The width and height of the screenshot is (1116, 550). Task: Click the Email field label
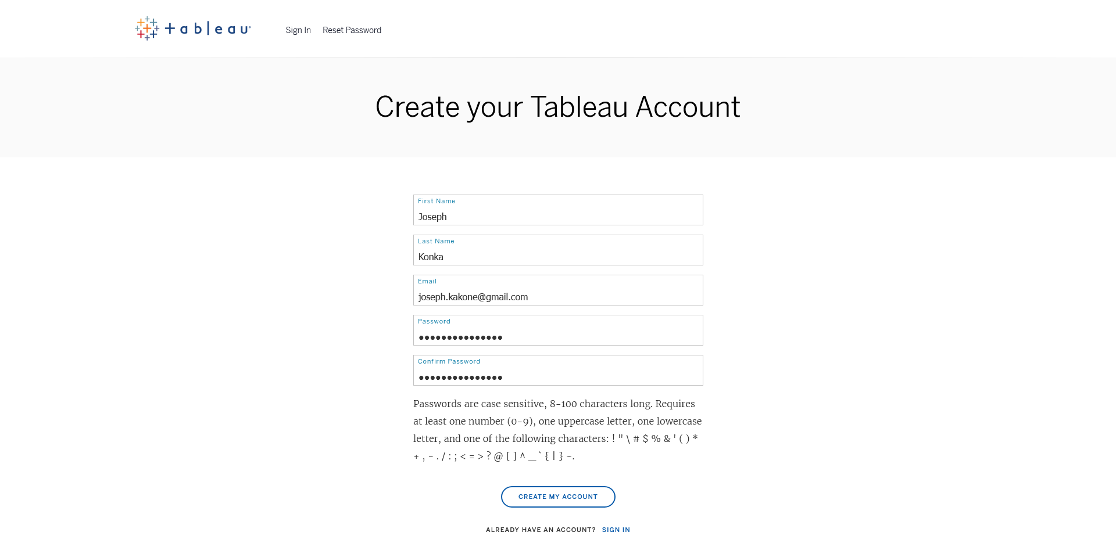[427, 281]
